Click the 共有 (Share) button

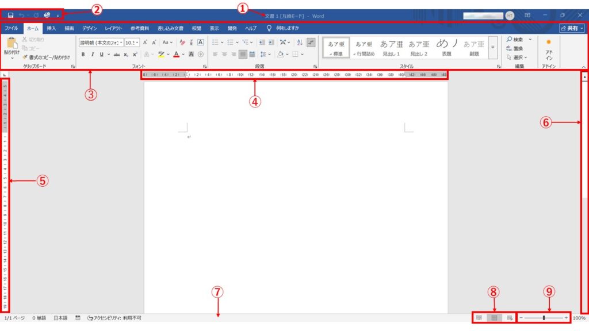[572, 28]
